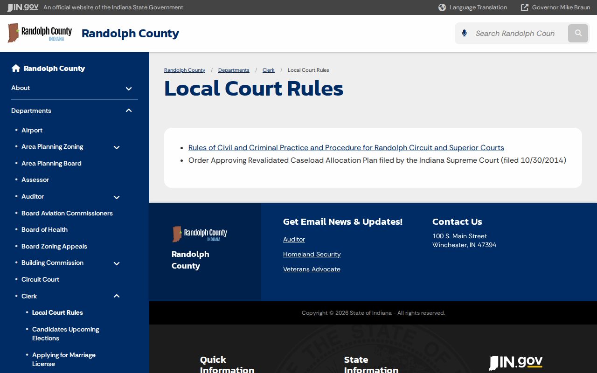The image size is (597, 373).
Task: Open Board Zoning Appeals page
Action: 54,246
